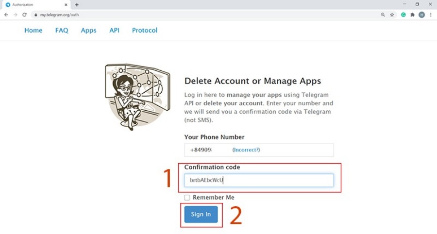This screenshot has width=437, height=234.
Task: Click the padlock site info icon
Action: [35, 15]
